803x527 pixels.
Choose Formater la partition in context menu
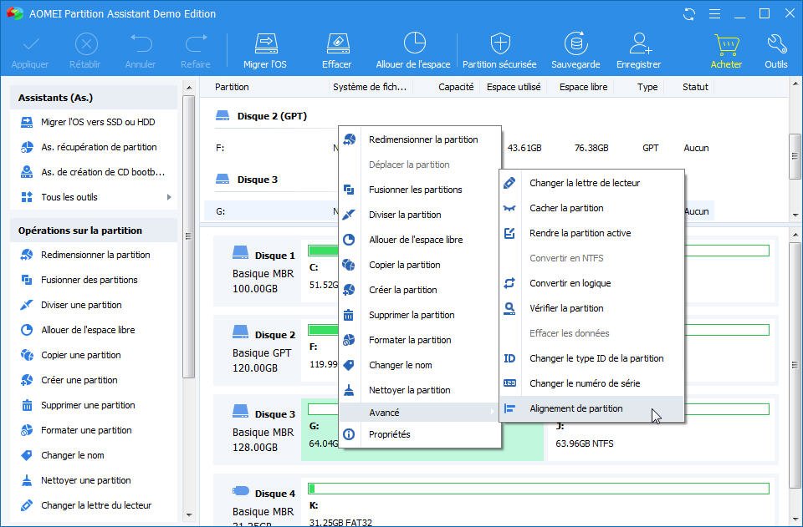coord(419,340)
